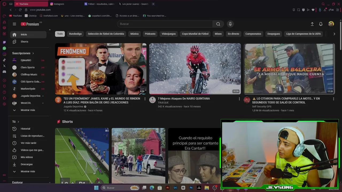Image resolution: width=342 pixels, height=192 pixels.
Task: Open the YouTube hamburger guide menu
Action: 14,24
